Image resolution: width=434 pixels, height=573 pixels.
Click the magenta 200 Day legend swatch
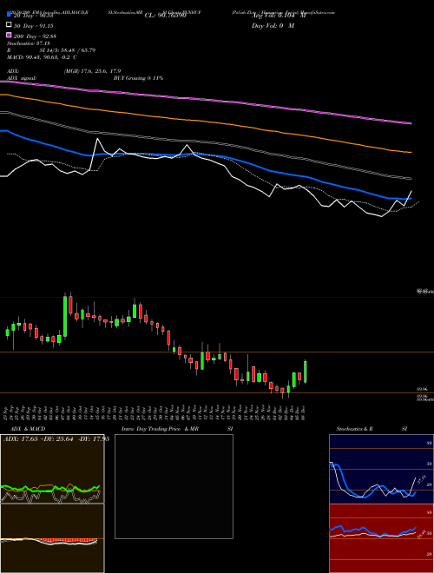pos(10,35)
